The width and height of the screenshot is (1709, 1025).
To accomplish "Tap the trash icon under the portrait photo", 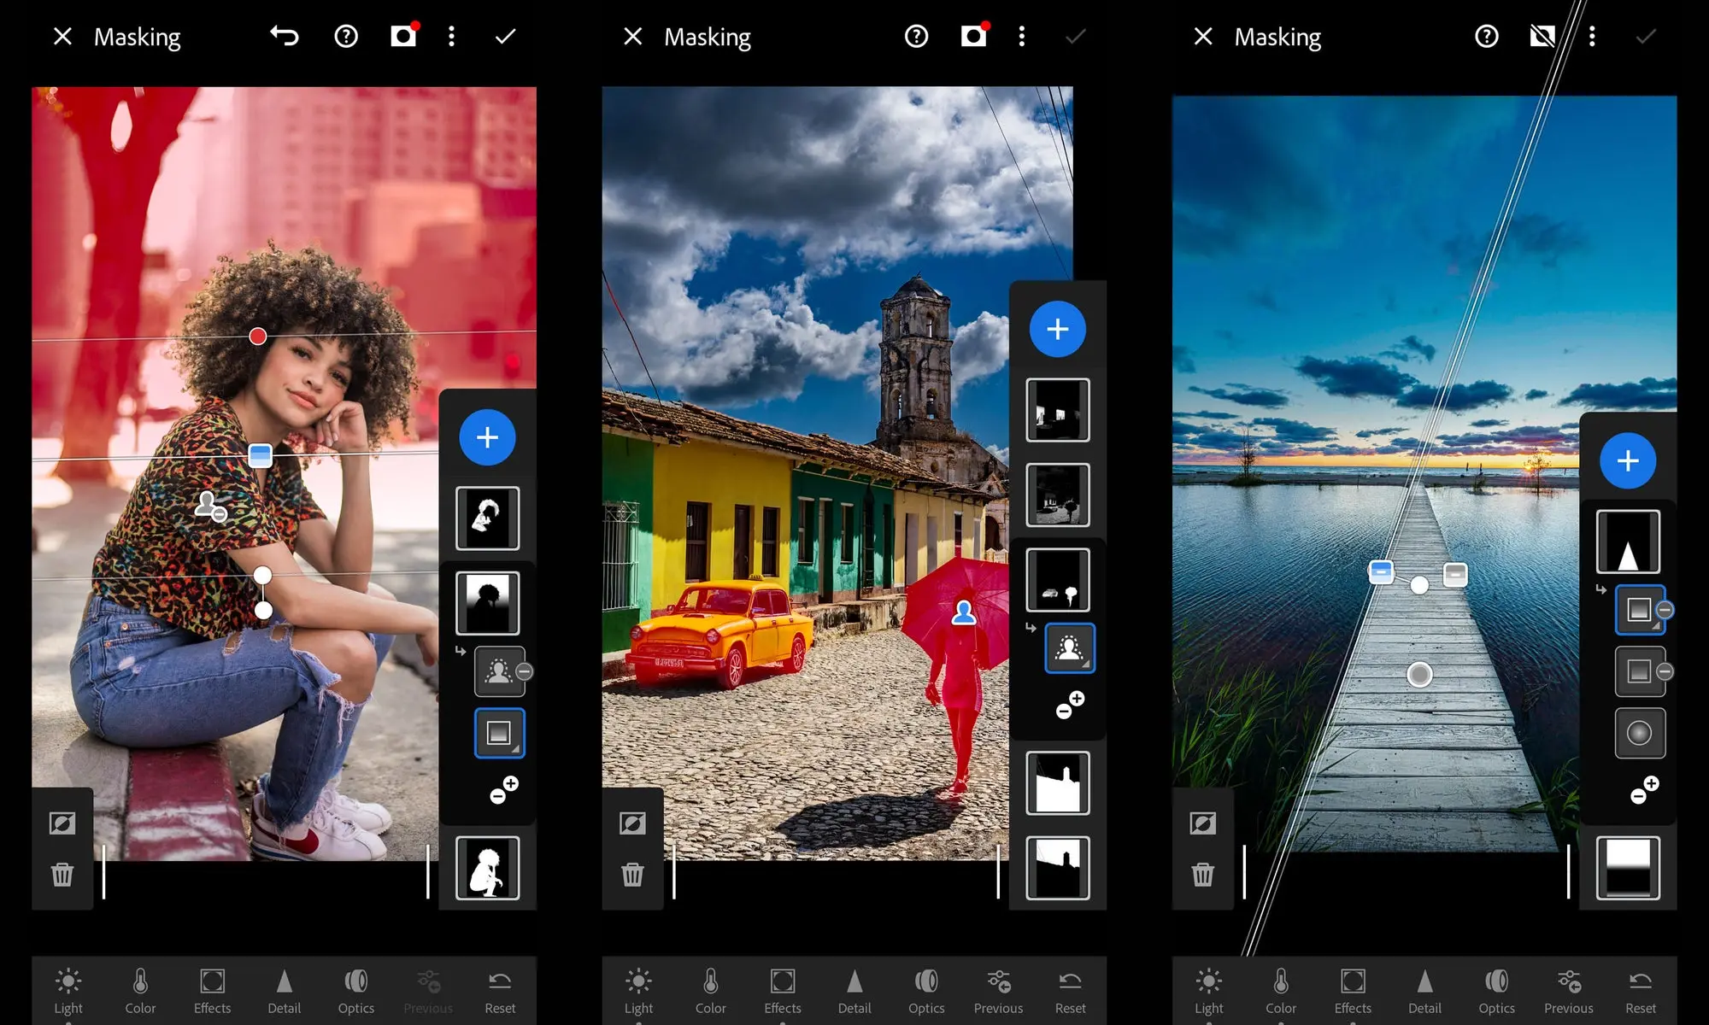I will pos(62,874).
